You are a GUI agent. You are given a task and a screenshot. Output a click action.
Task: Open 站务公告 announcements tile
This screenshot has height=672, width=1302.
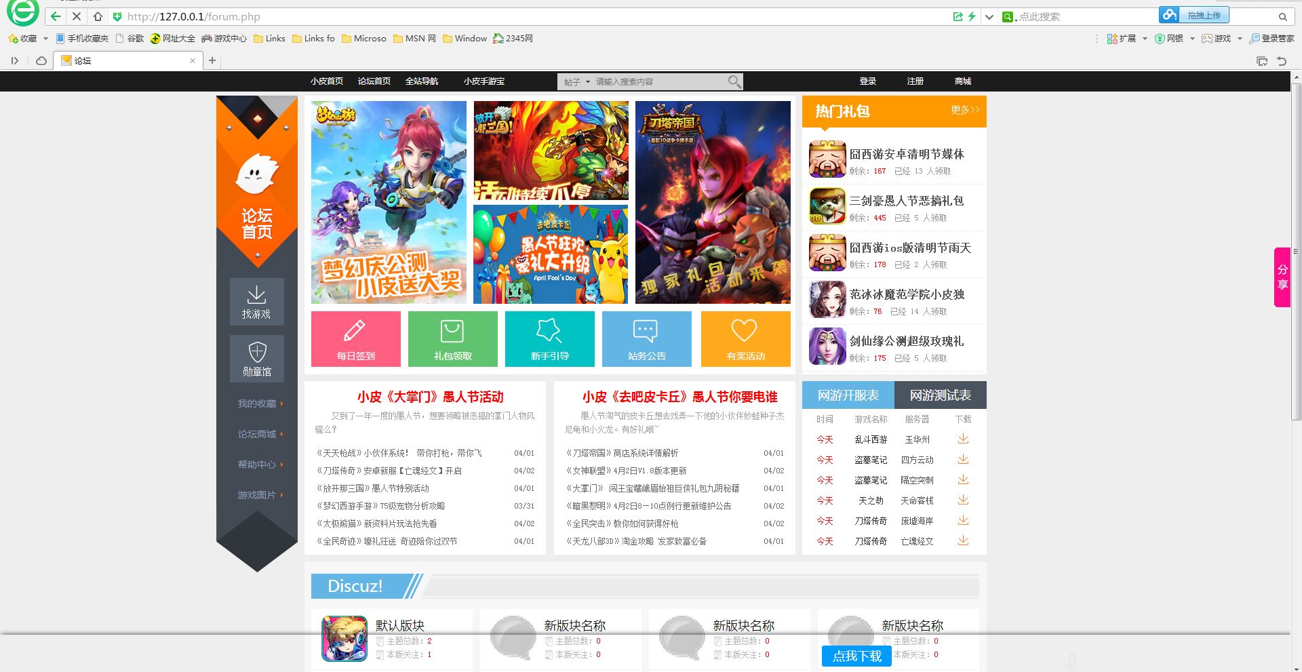click(647, 339)
